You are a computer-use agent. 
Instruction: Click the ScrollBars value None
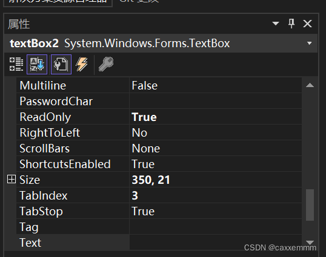pos(146,149)
